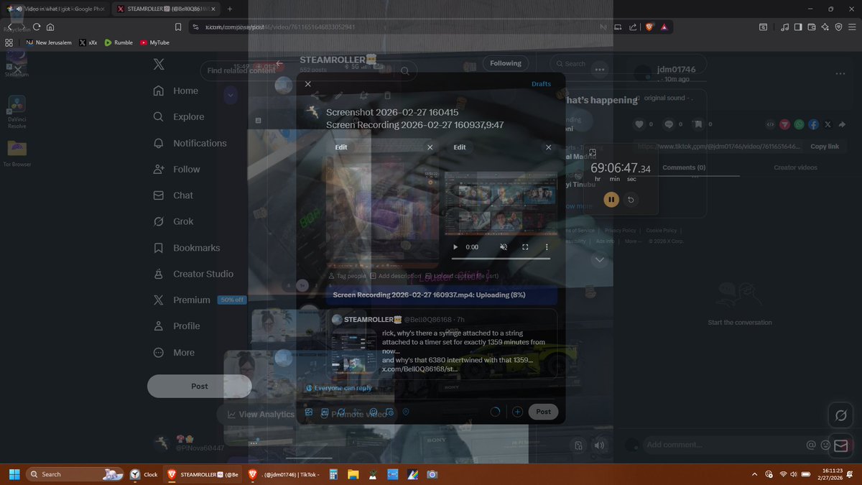Screen dimensions: 862x485
Task: Expand the timer window icon
Action: coord(593,152)
